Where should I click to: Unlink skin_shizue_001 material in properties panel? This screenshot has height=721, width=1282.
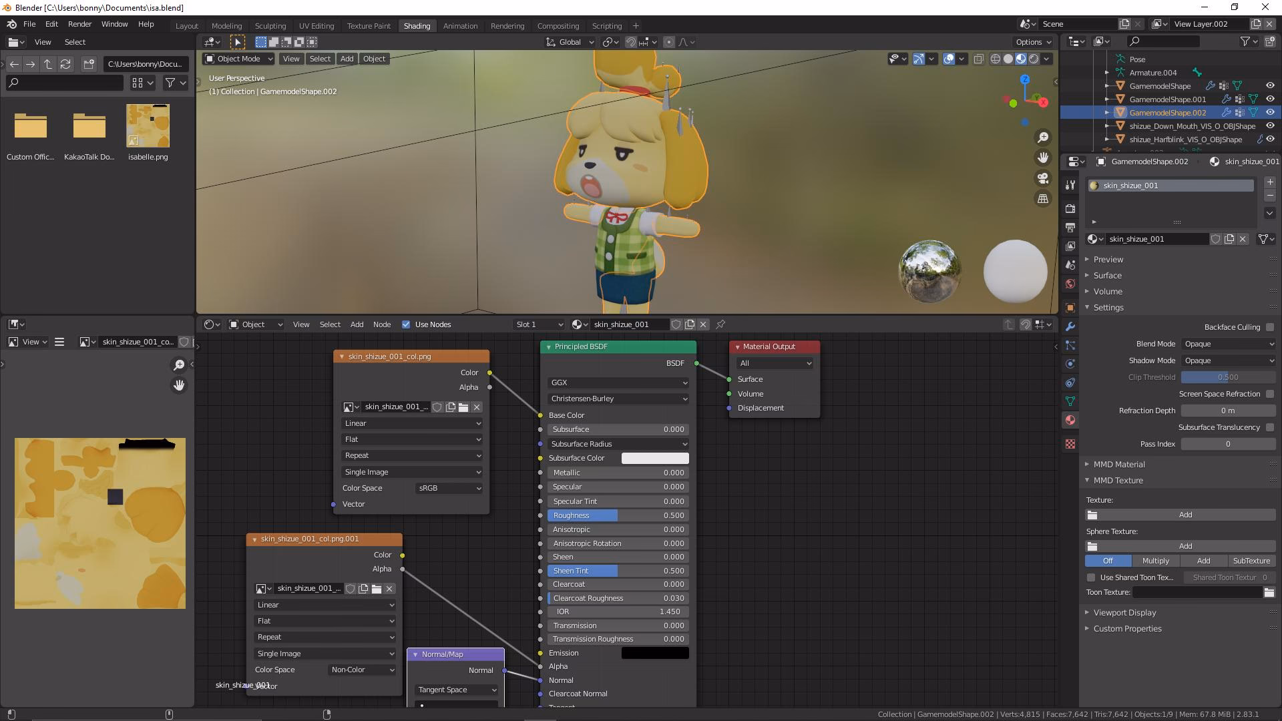point(1243,239)
